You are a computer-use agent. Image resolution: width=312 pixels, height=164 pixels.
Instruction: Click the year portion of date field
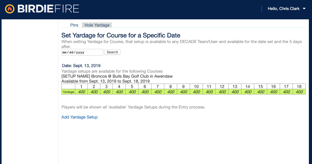(x=80, y=52)
